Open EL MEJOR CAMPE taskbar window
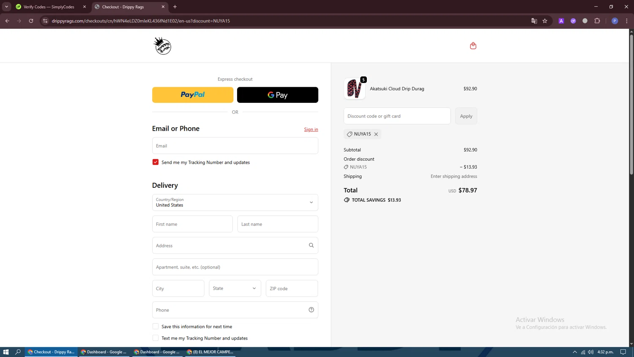 coord(210,352)
